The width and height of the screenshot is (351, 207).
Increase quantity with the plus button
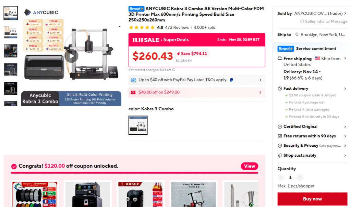click(x=300, y=177)
